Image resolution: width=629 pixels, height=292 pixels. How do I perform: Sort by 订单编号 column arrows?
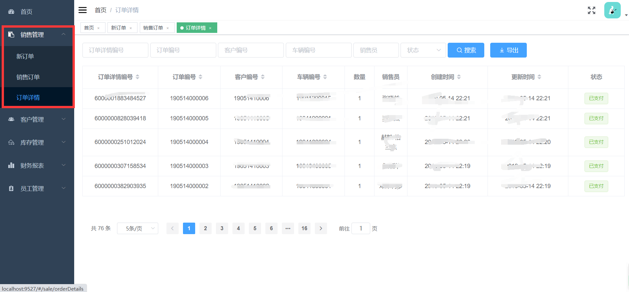pyautogui.click(x=200, y=77)
